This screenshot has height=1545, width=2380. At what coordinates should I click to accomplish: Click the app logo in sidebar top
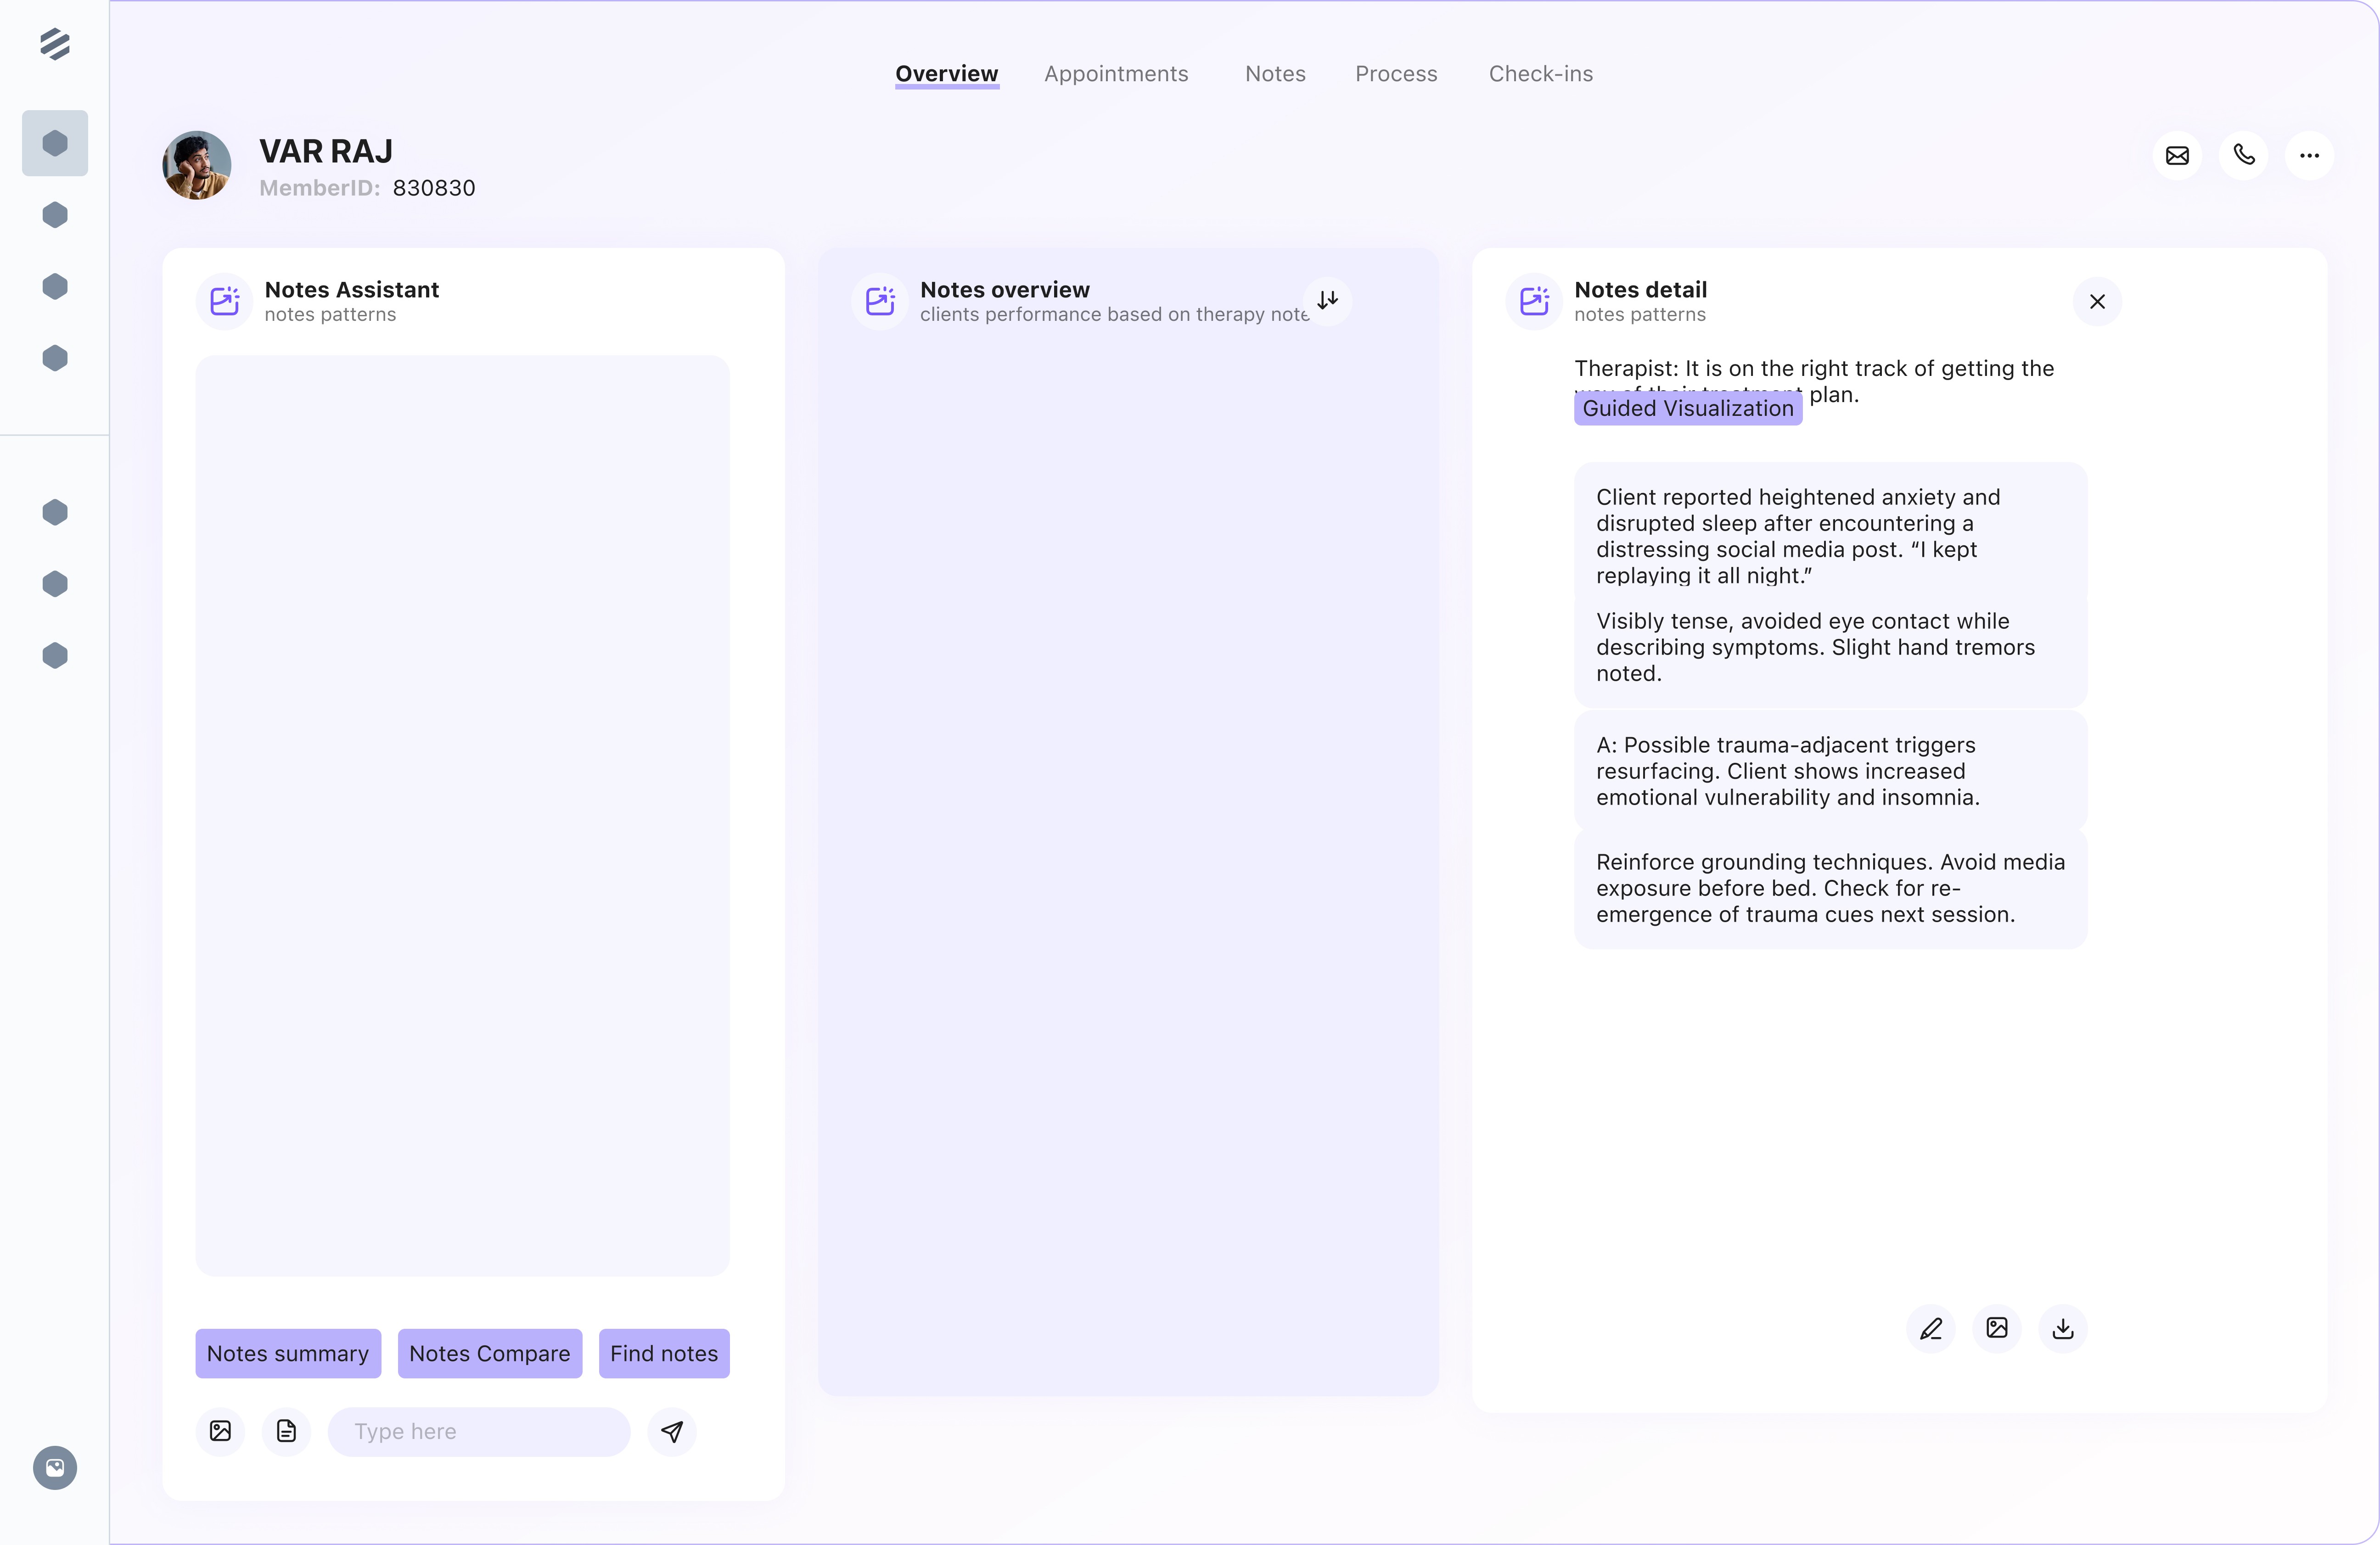tap(55, 44)
